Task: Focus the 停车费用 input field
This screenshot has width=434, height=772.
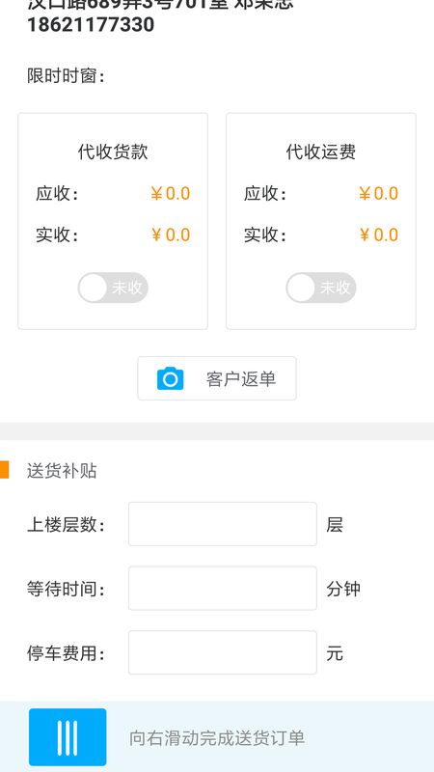Action: pos(223,652)
